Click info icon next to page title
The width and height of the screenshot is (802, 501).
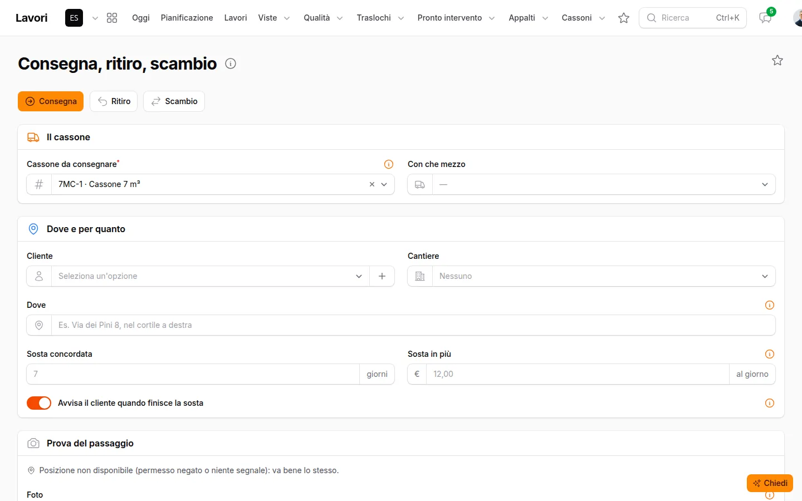(231, 63)
